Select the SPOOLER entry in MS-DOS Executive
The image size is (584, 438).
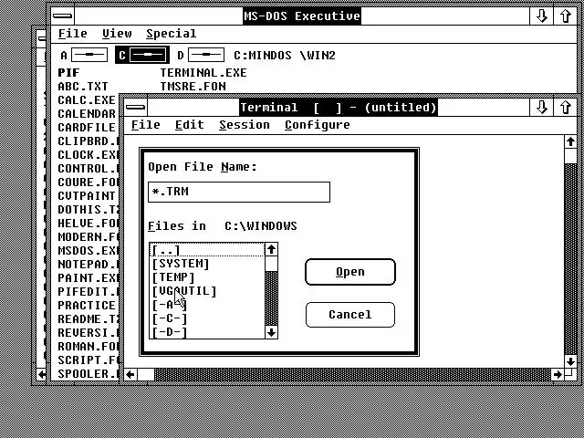88,374
